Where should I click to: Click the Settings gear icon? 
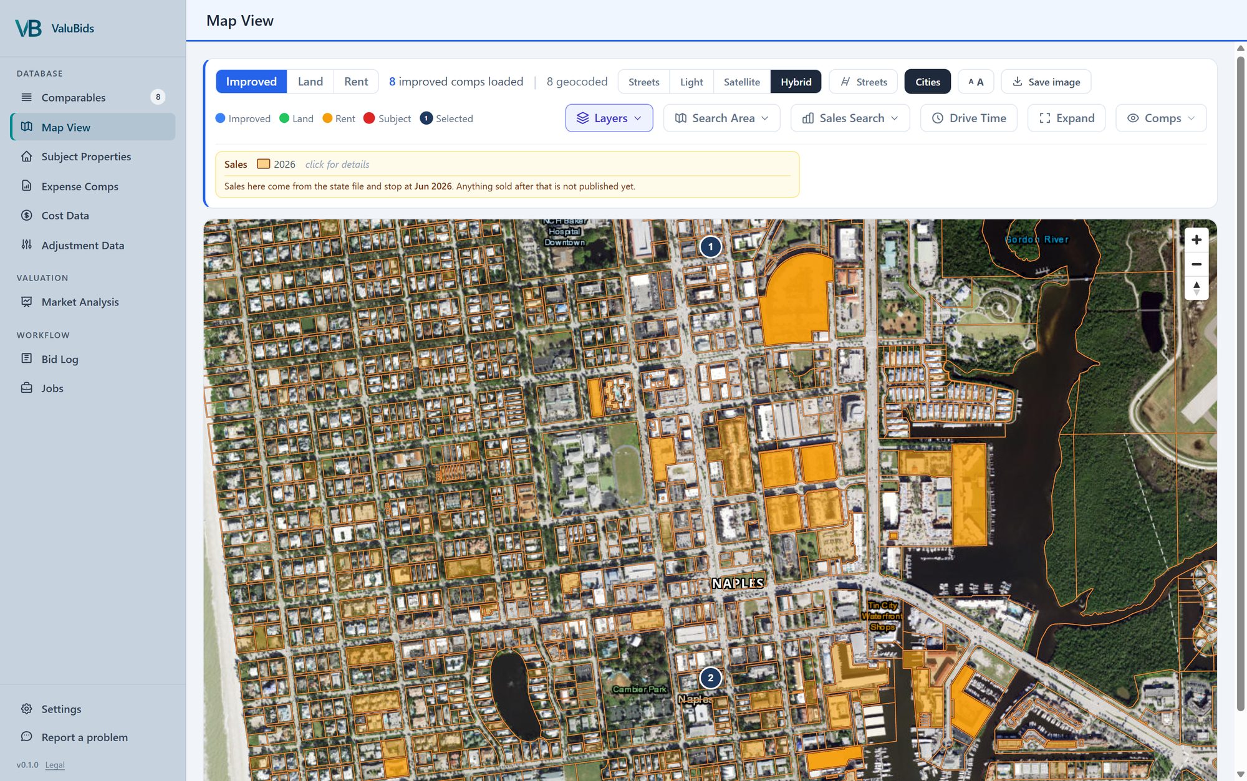[x=26, y=709]
